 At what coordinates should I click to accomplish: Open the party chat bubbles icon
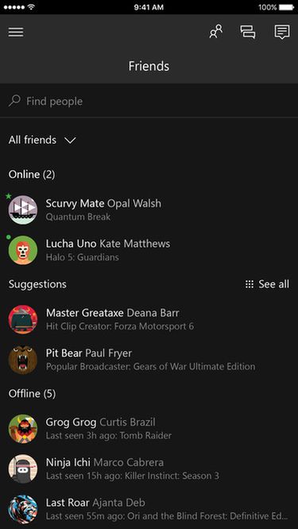[x=248, y=32]
